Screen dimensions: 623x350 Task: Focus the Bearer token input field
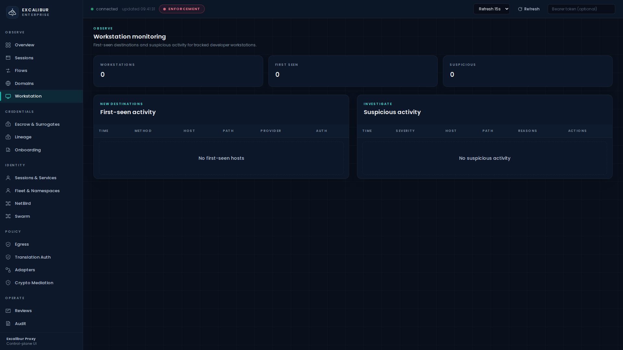(x=581, y=9)
